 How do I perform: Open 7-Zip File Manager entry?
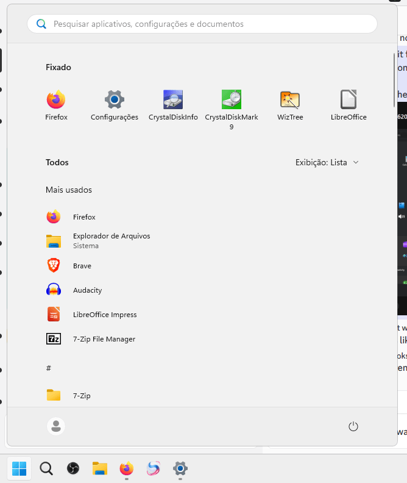(104, 339)
